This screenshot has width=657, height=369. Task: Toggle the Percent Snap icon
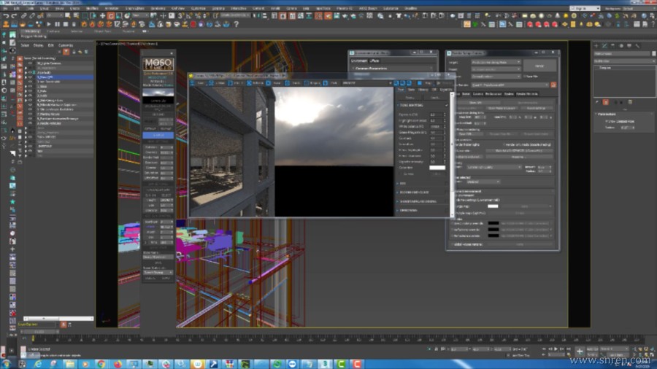click(x=198, y=16)
